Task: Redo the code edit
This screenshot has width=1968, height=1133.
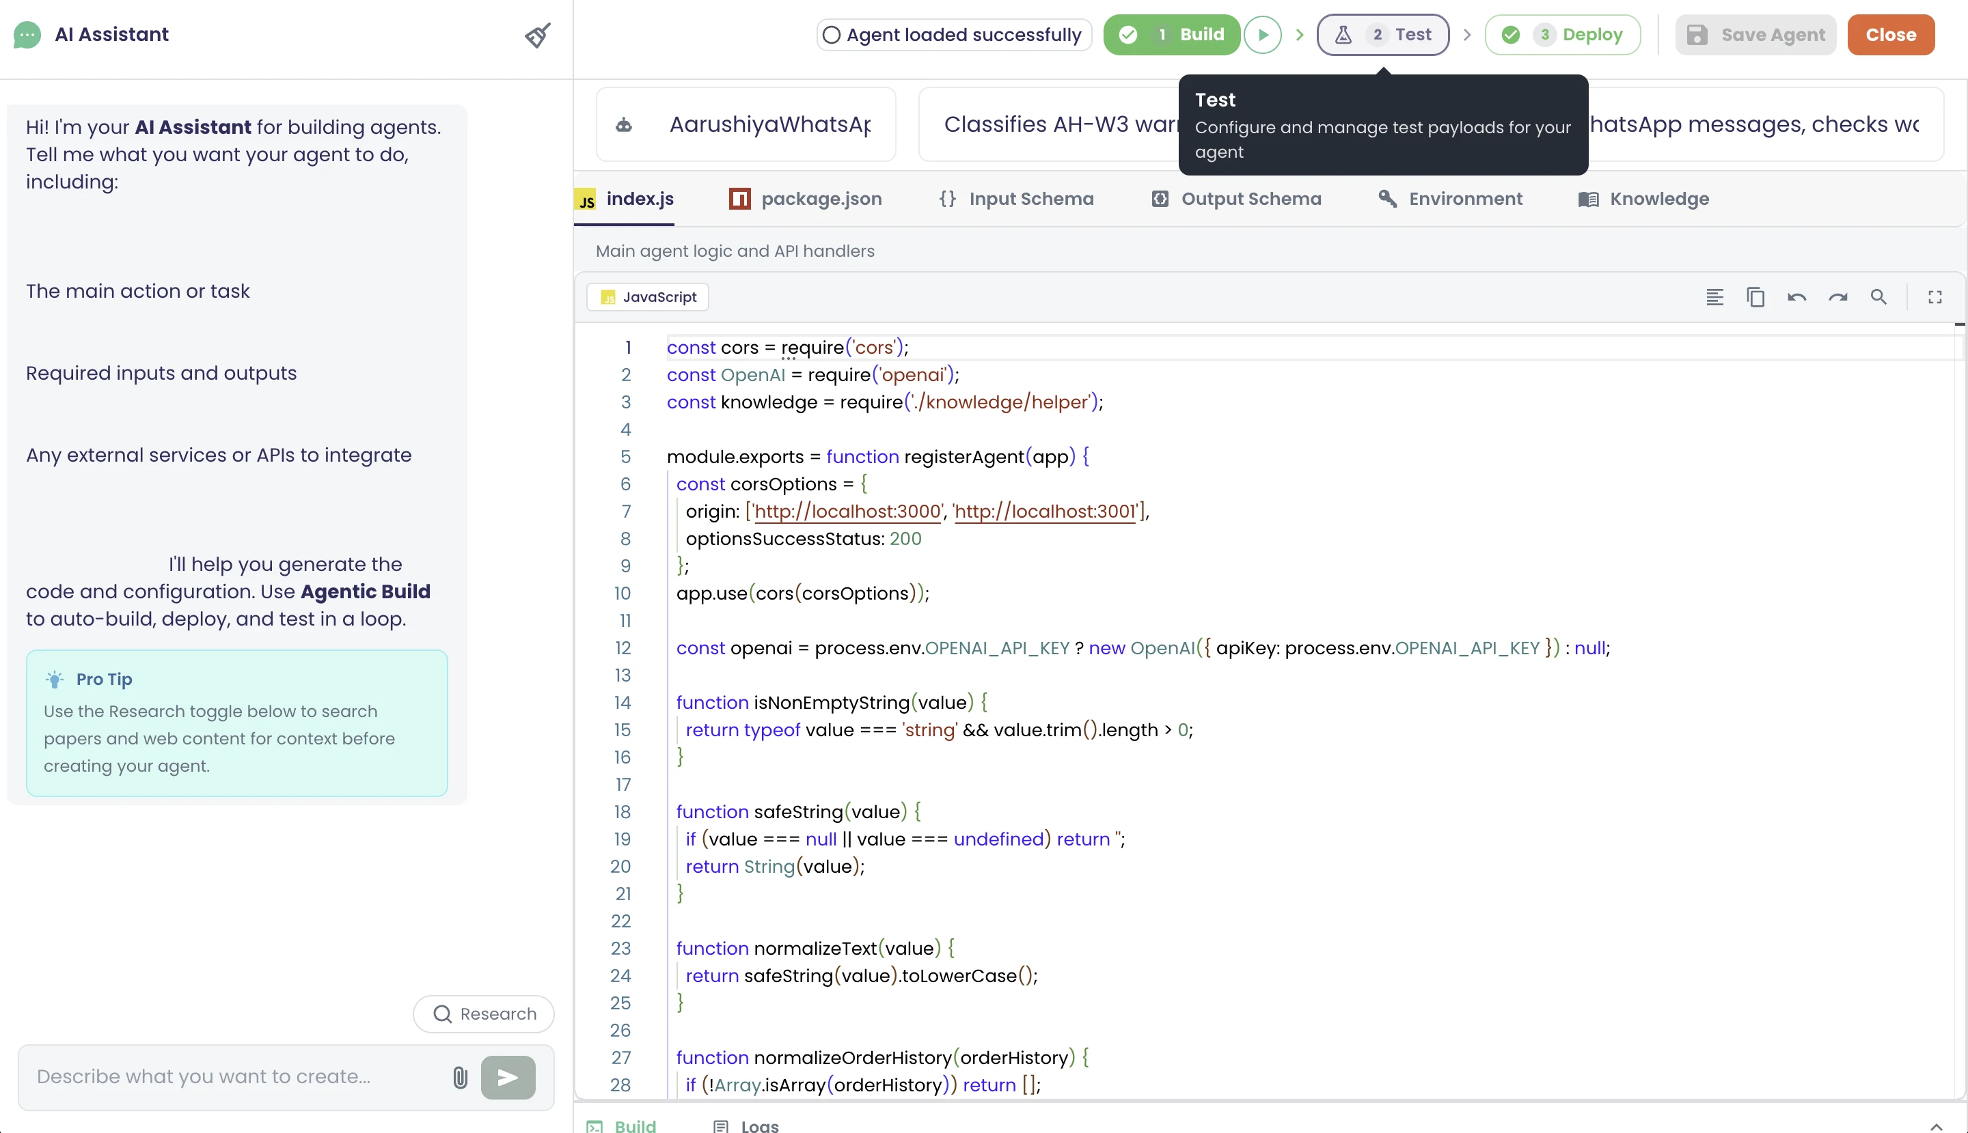Action: [x=1838, y=297]
